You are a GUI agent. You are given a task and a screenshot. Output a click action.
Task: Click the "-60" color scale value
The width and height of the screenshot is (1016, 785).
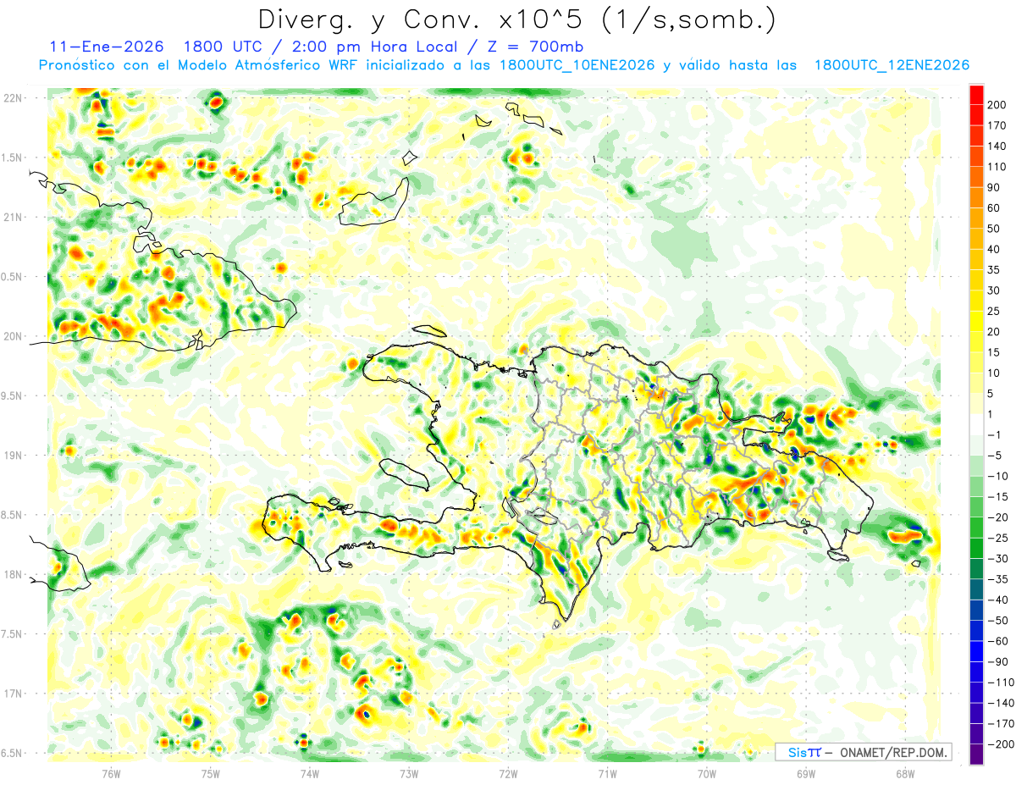(997, 641)
